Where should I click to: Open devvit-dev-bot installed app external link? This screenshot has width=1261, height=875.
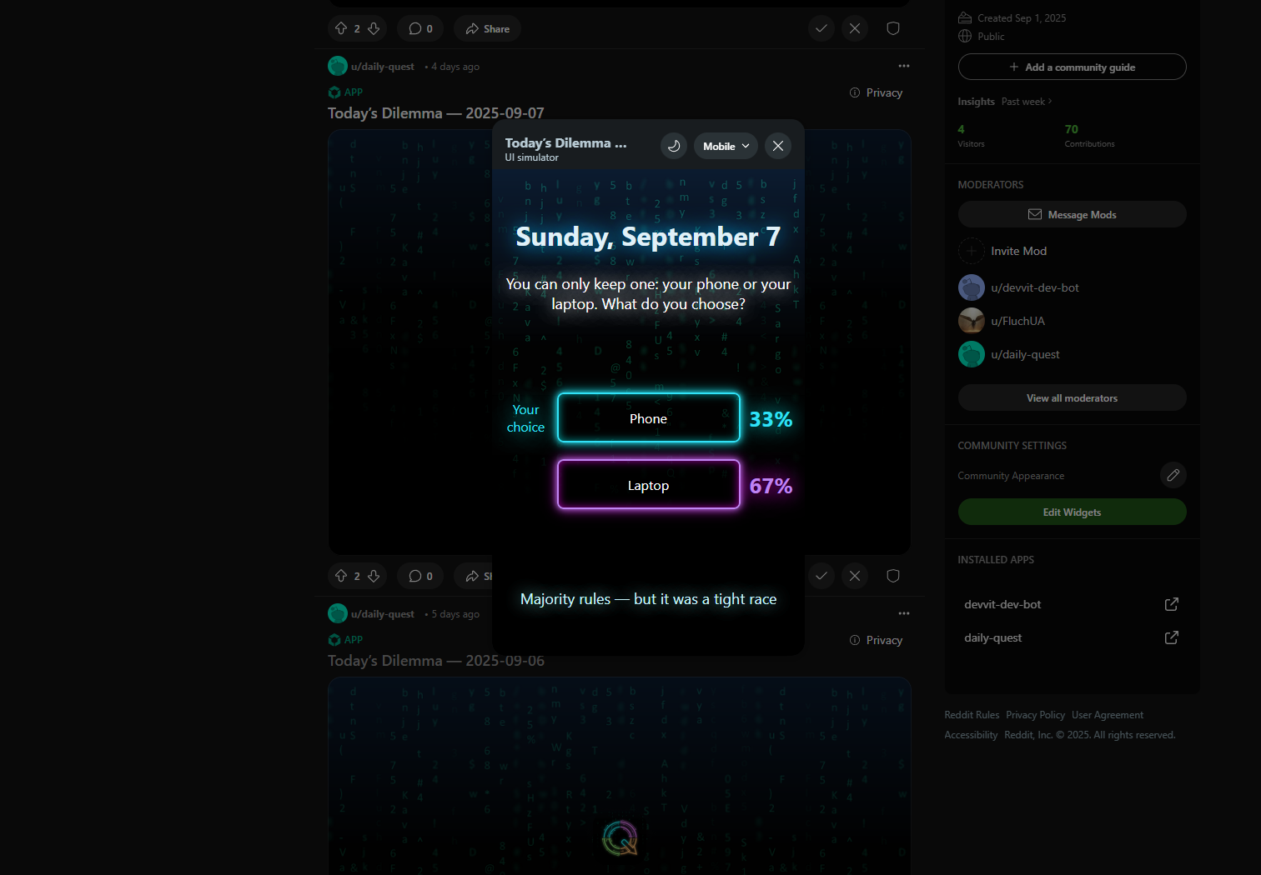[1171, 604]
